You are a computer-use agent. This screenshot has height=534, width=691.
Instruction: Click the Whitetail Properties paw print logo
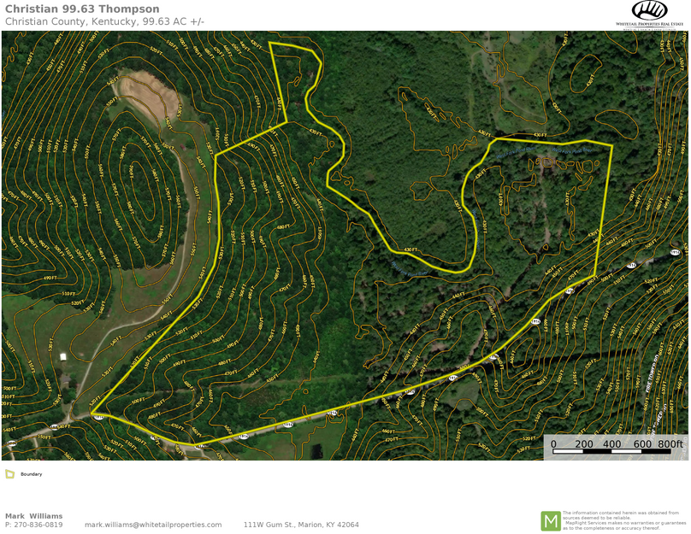click(x=649, y=10)
